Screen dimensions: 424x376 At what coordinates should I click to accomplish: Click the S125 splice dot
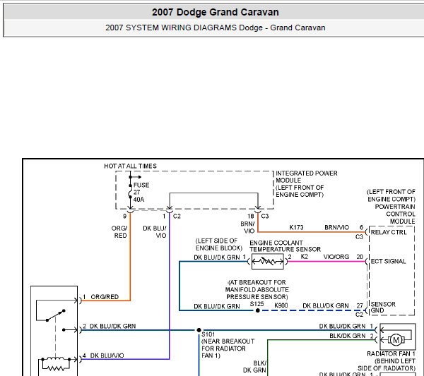click(x=258, y=310)
